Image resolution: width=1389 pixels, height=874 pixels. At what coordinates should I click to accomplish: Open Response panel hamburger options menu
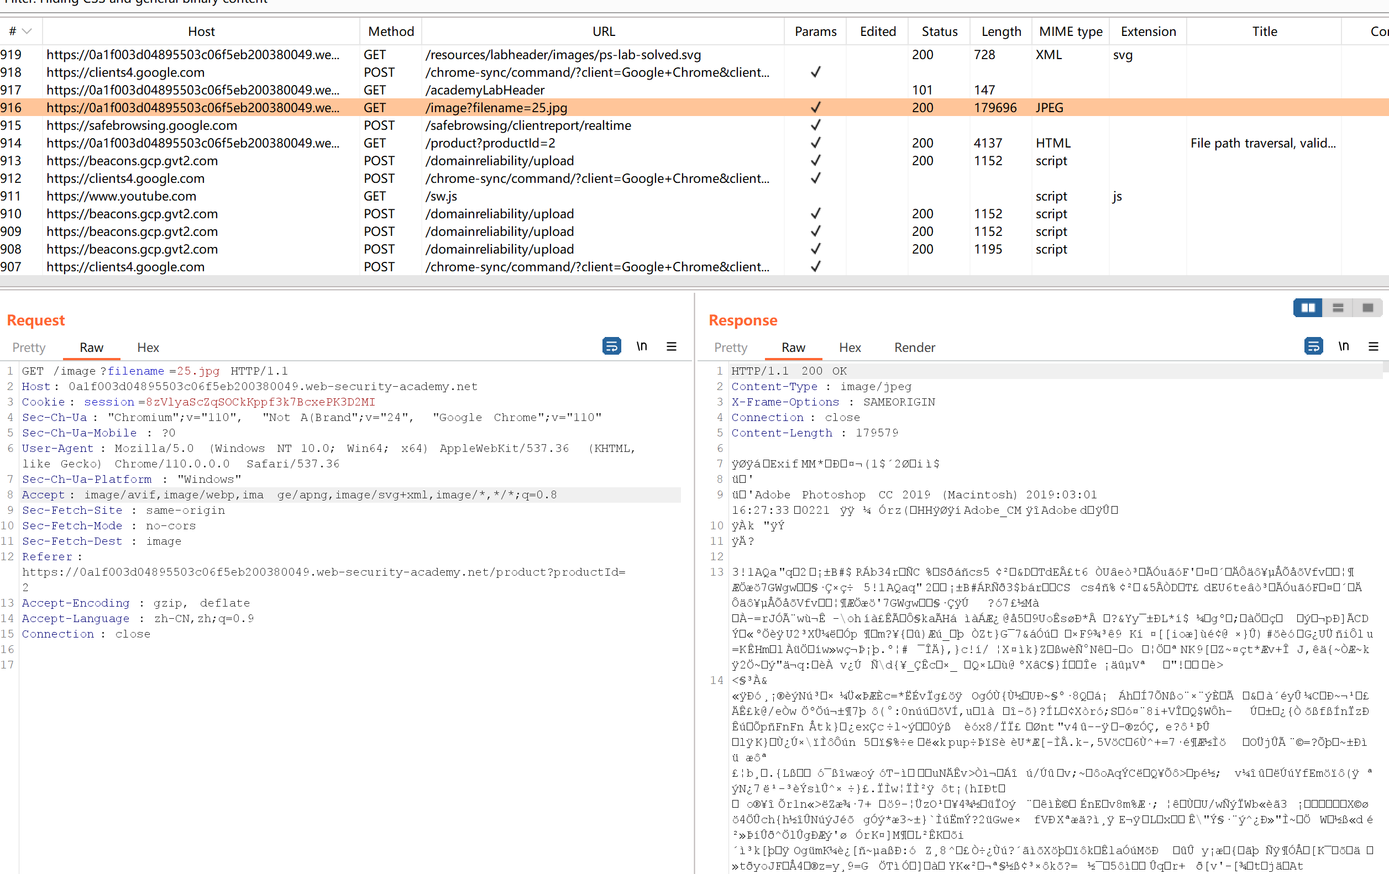pyautogui.click(x=1373, y=346)
